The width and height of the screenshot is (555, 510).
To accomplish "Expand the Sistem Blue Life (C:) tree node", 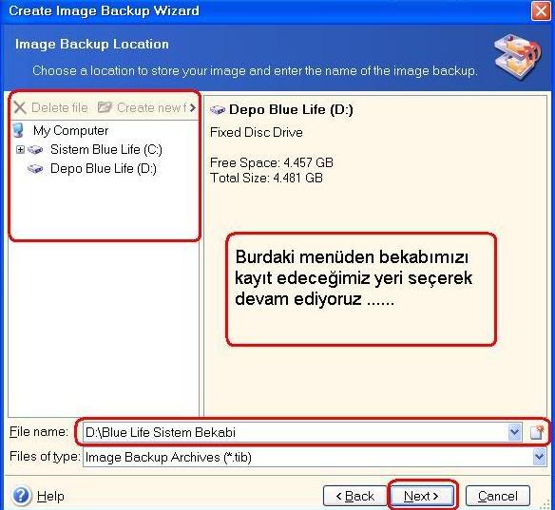I will (x=20, y=150).
